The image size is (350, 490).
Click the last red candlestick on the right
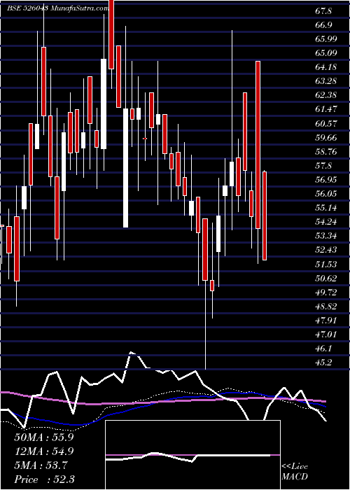coord(265,216)
